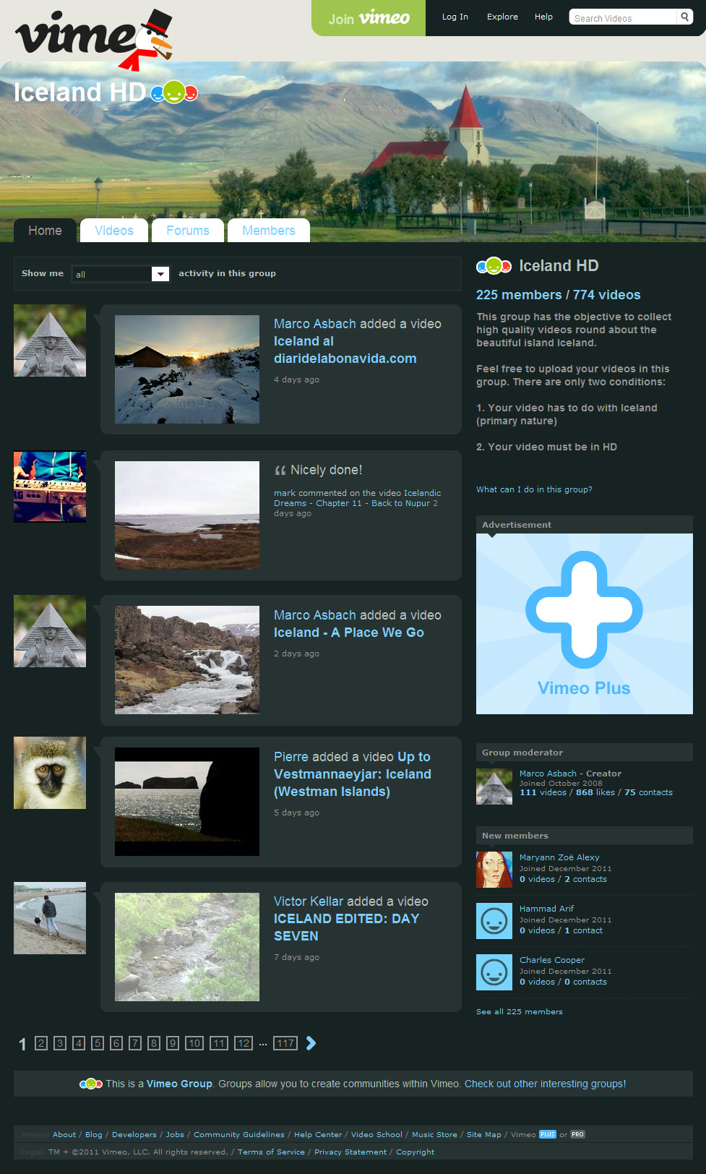Click the Vimeo snowman logo
Viewport: 706px width, 1174px height.
coord(94,39)
